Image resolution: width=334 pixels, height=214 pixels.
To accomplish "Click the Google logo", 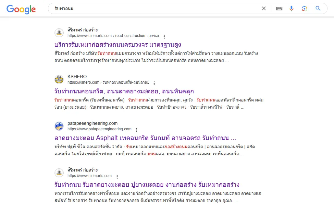I will [21, 9].
